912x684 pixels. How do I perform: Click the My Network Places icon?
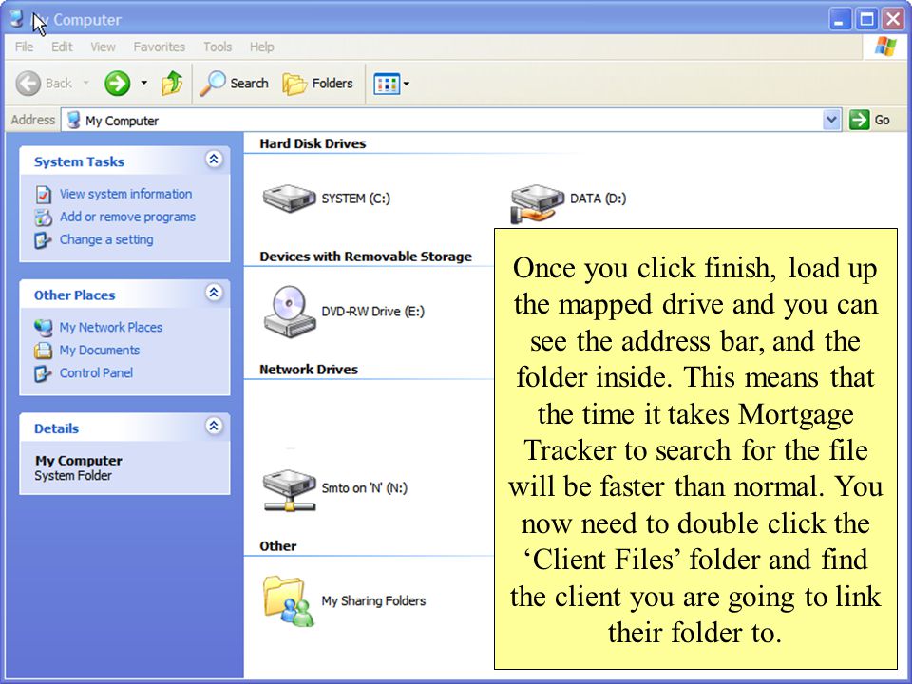click(x=44, y=328)
